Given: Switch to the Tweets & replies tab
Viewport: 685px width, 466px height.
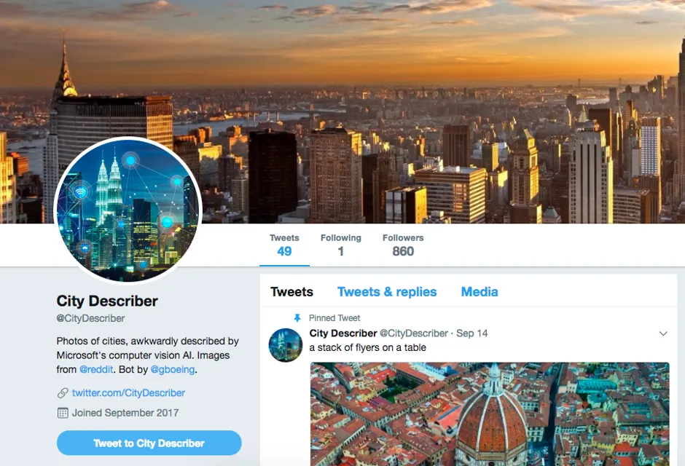Looking at the screenshot, I should [387, 292].
